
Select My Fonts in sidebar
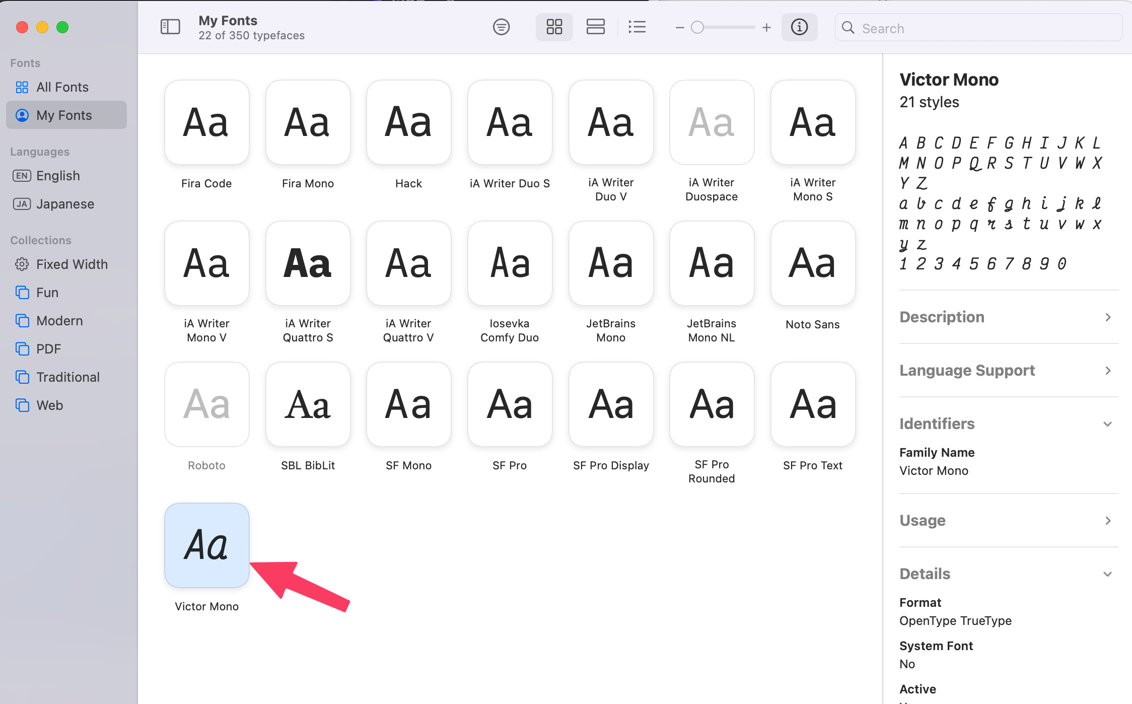[x=66, y=115]
